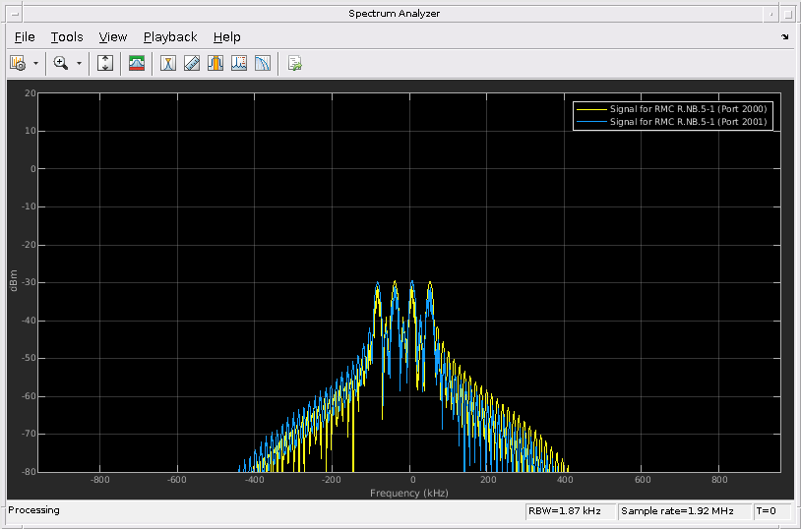Activate CCDF Measurements icon
Viewport: 801px width, 529px height.
click(263, 63)
